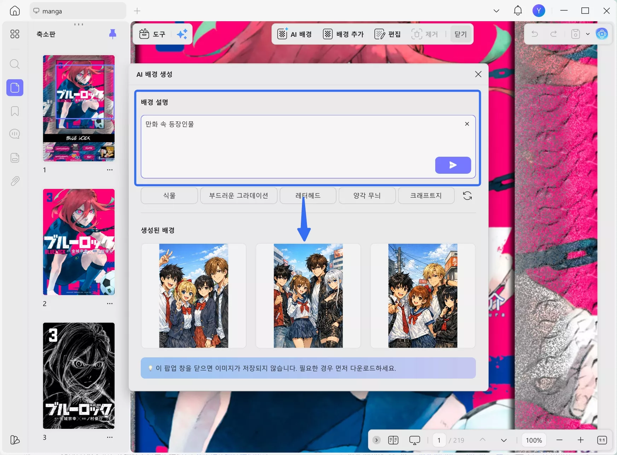The image size is (617, 455).
Task: Select the manga document tab
Action: [78, 11]
